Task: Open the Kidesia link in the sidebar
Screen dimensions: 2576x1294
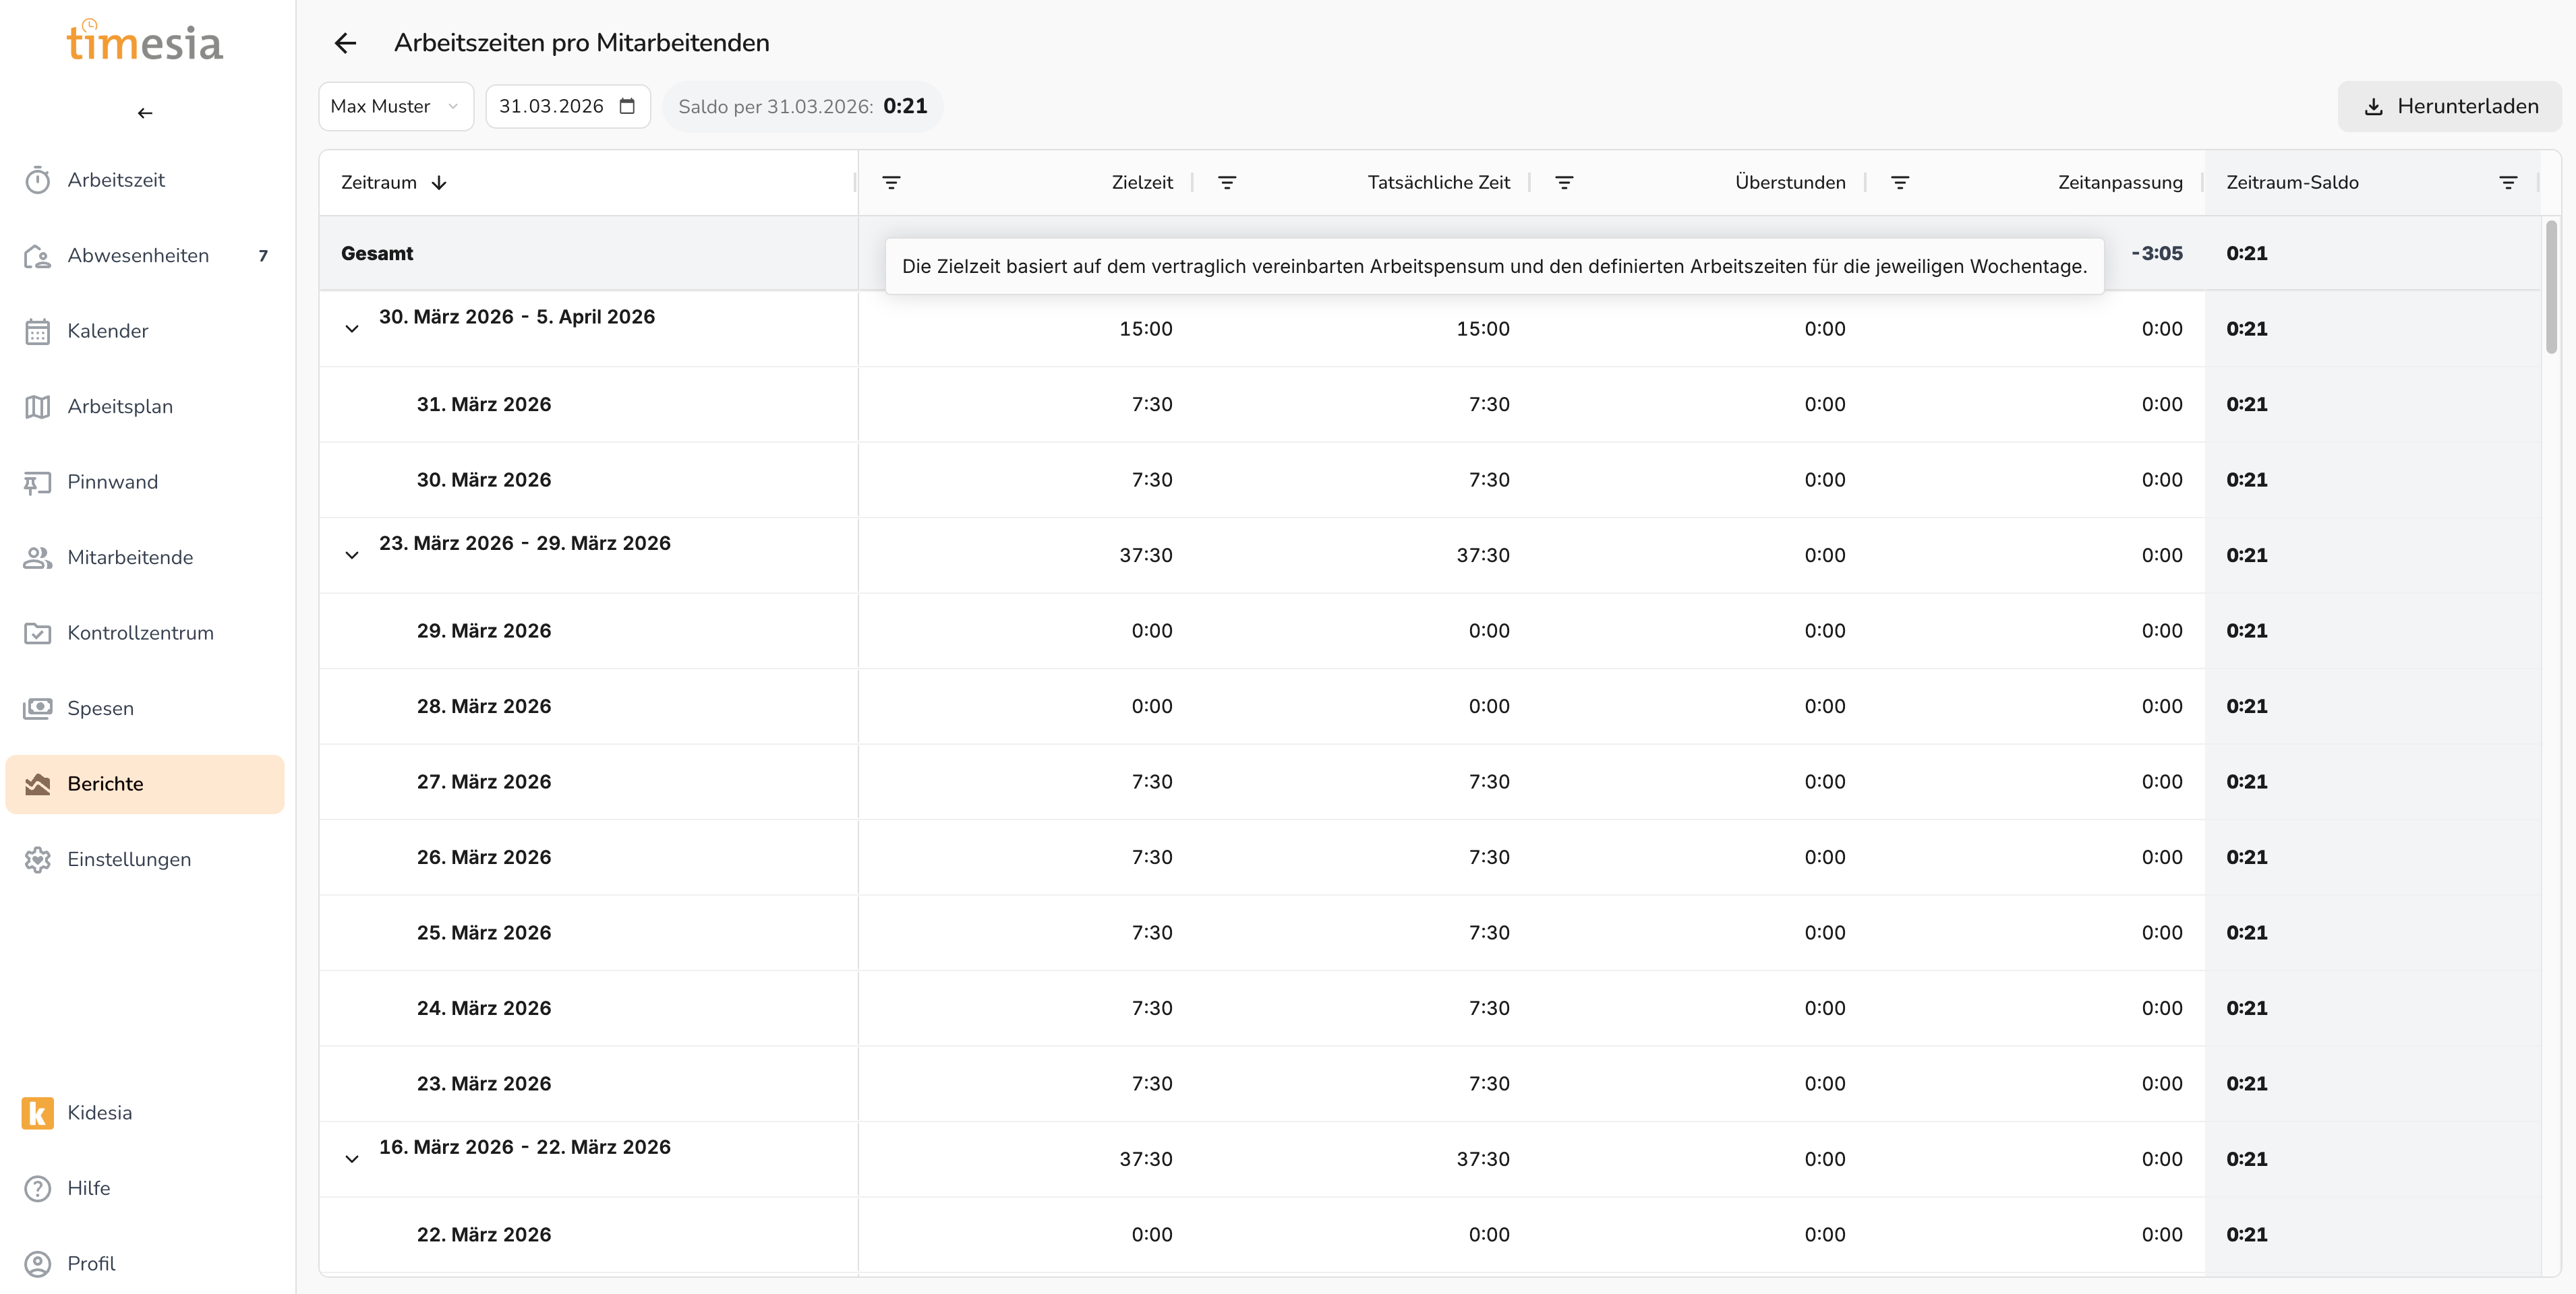Action: pos(99,1112)
